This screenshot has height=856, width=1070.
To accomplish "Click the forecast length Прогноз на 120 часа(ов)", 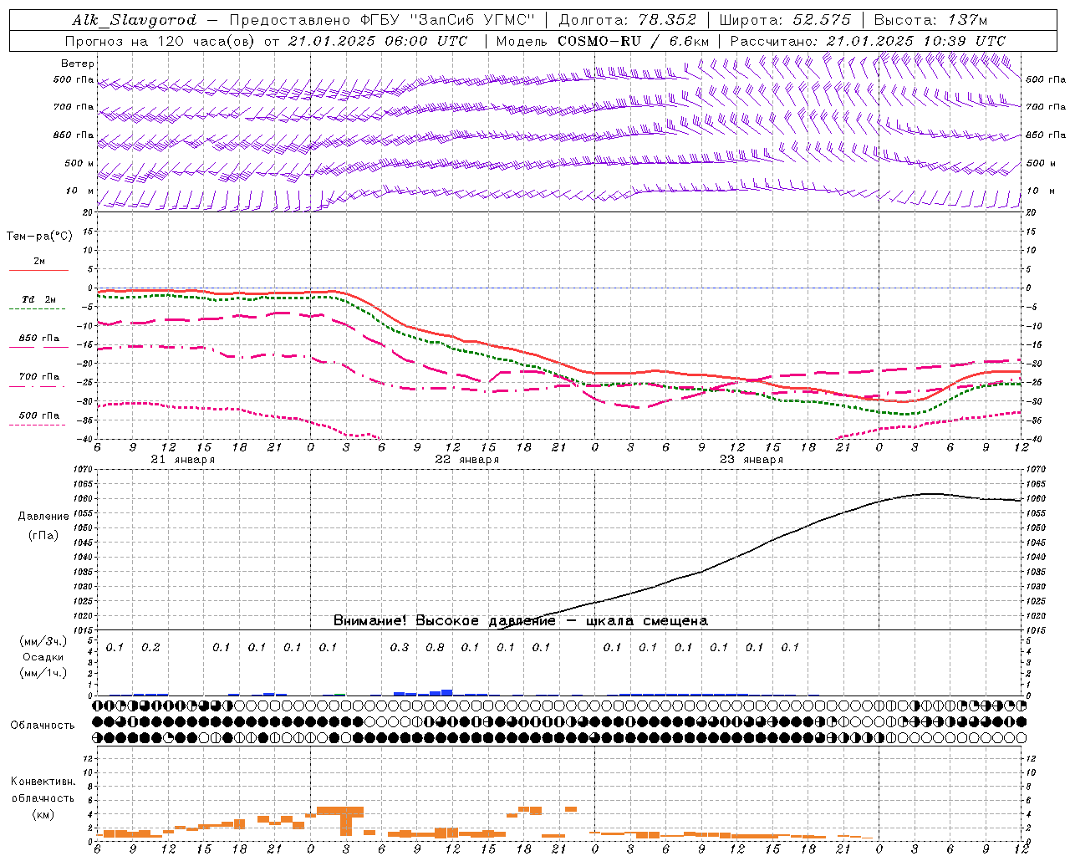I will click(x=160, y=41).
